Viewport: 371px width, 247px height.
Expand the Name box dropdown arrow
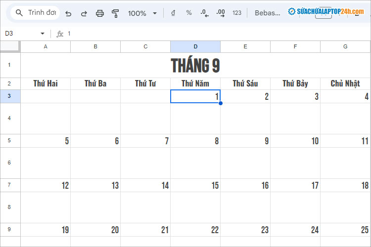[43, 34]
